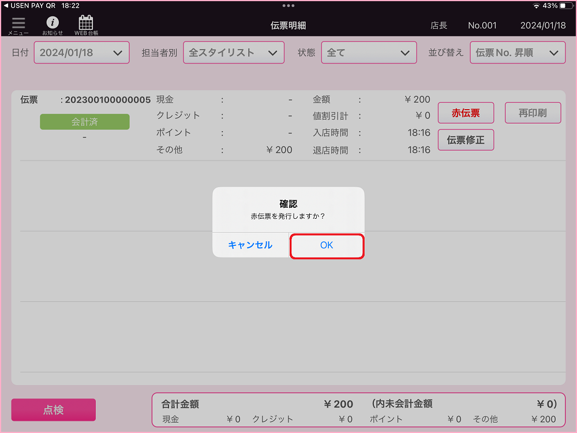The height and width of the screenshot is (433, 577).
Task: Tap the Wi-Fi status icon
Action: tap(536, 5)
